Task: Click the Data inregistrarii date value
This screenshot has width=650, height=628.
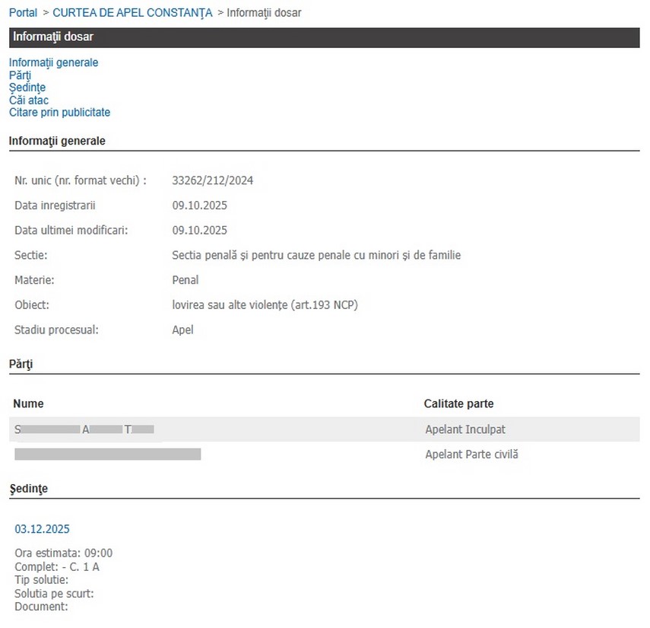Action: click(x=199, y=206)
